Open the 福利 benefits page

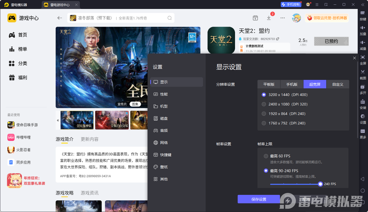coord(18,78)
